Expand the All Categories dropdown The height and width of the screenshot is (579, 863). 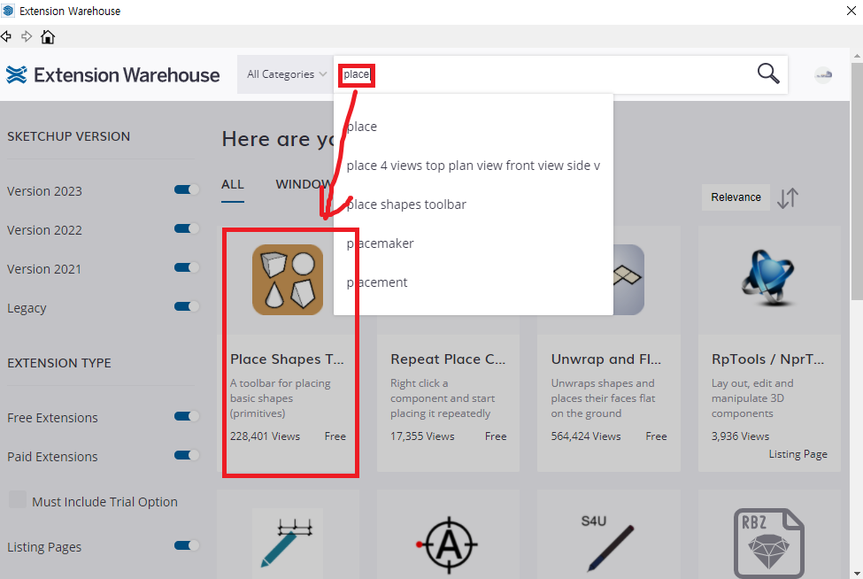286,74
